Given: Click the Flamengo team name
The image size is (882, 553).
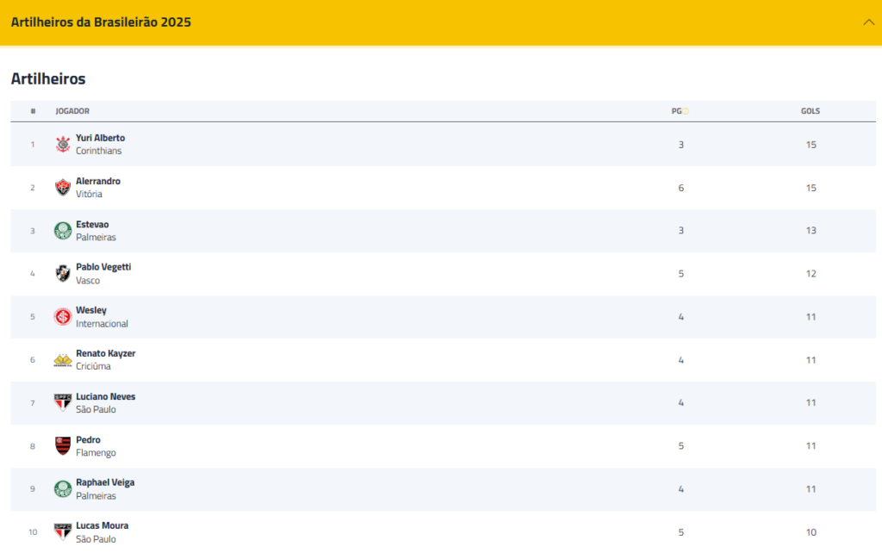Looking at the screenshot, I should [96, 453].
